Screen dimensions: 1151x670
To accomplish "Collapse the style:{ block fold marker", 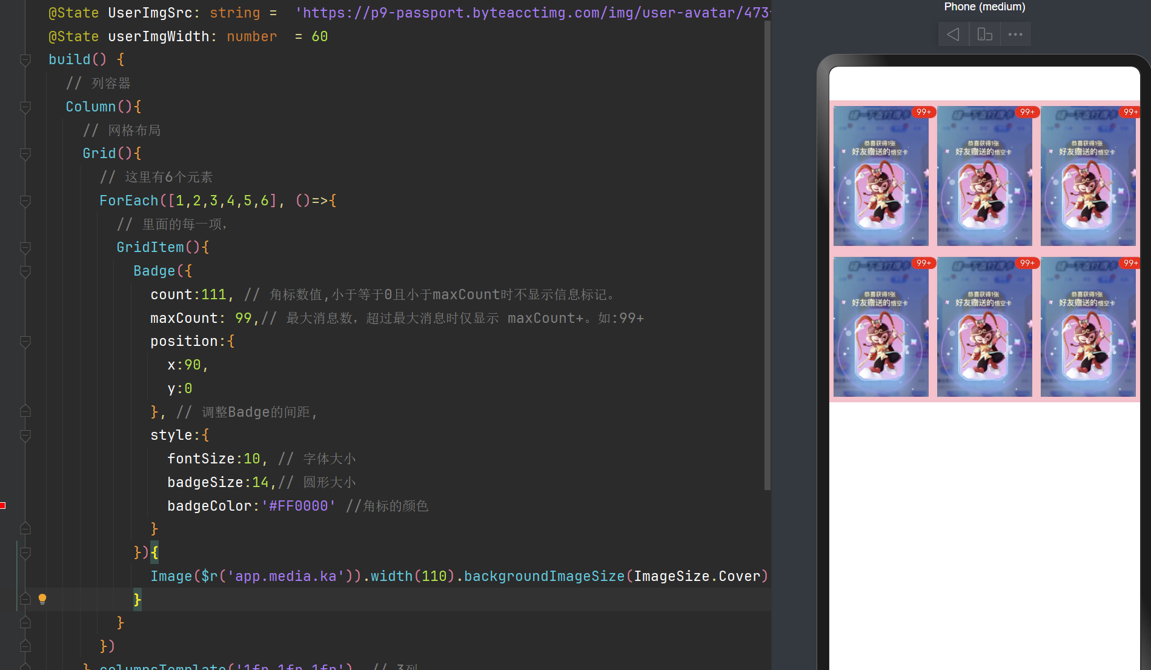I will coord(25,436).
